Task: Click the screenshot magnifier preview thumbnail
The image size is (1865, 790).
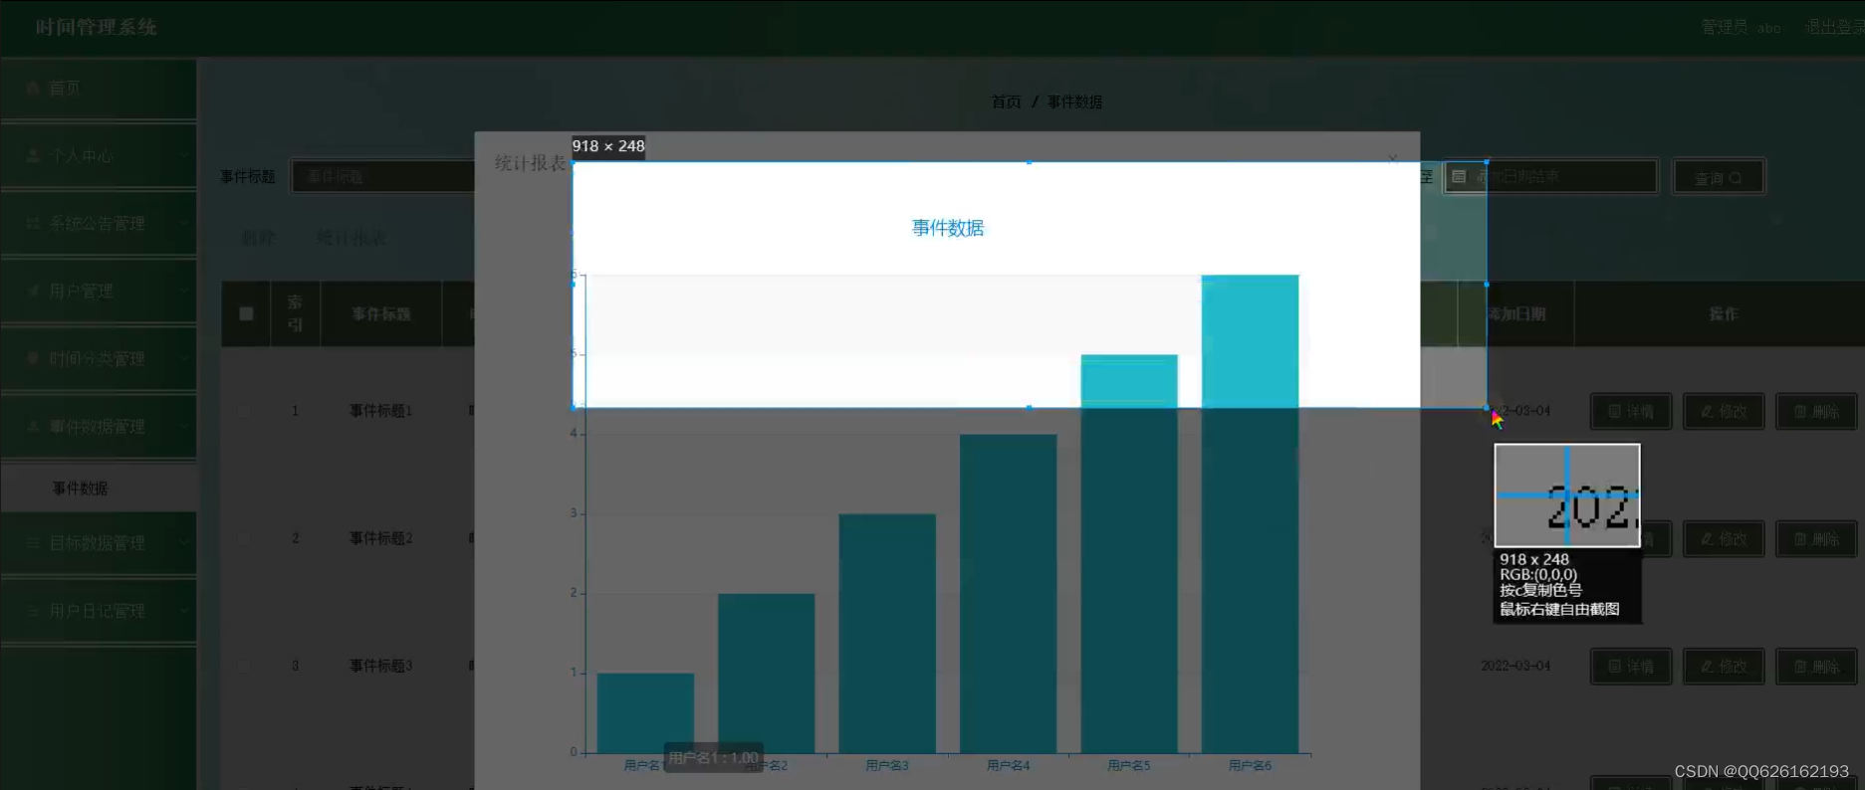Action: click(1567, 495)
